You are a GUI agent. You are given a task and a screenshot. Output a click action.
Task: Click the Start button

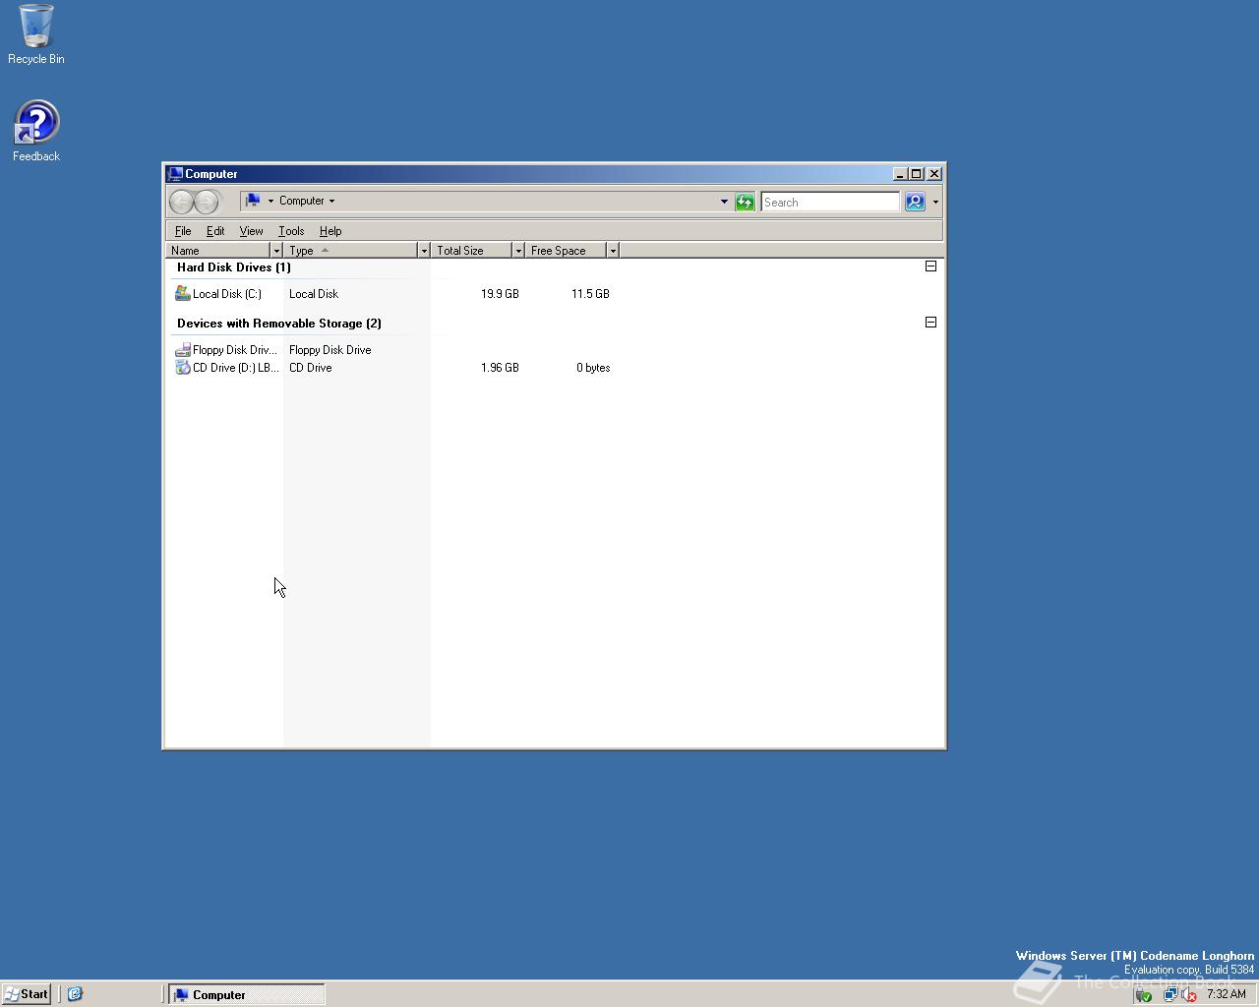[27, 994]
